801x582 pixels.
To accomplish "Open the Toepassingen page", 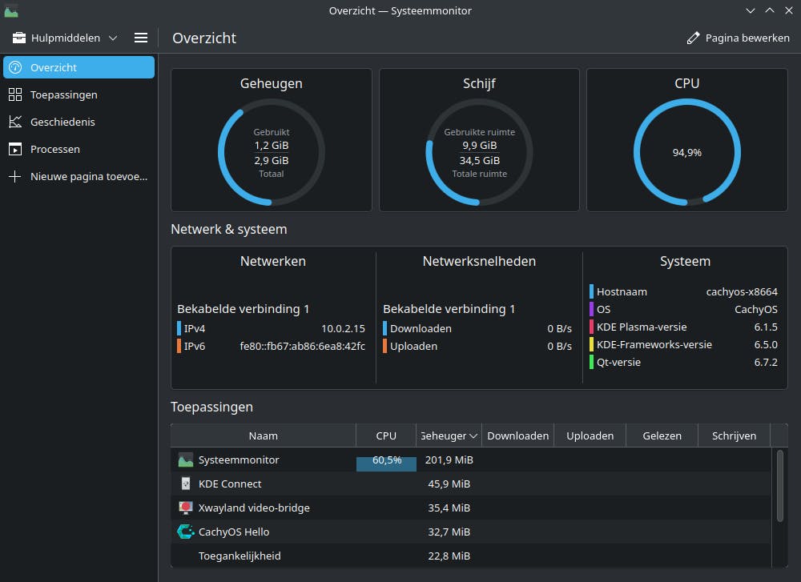I will point(64,94).
